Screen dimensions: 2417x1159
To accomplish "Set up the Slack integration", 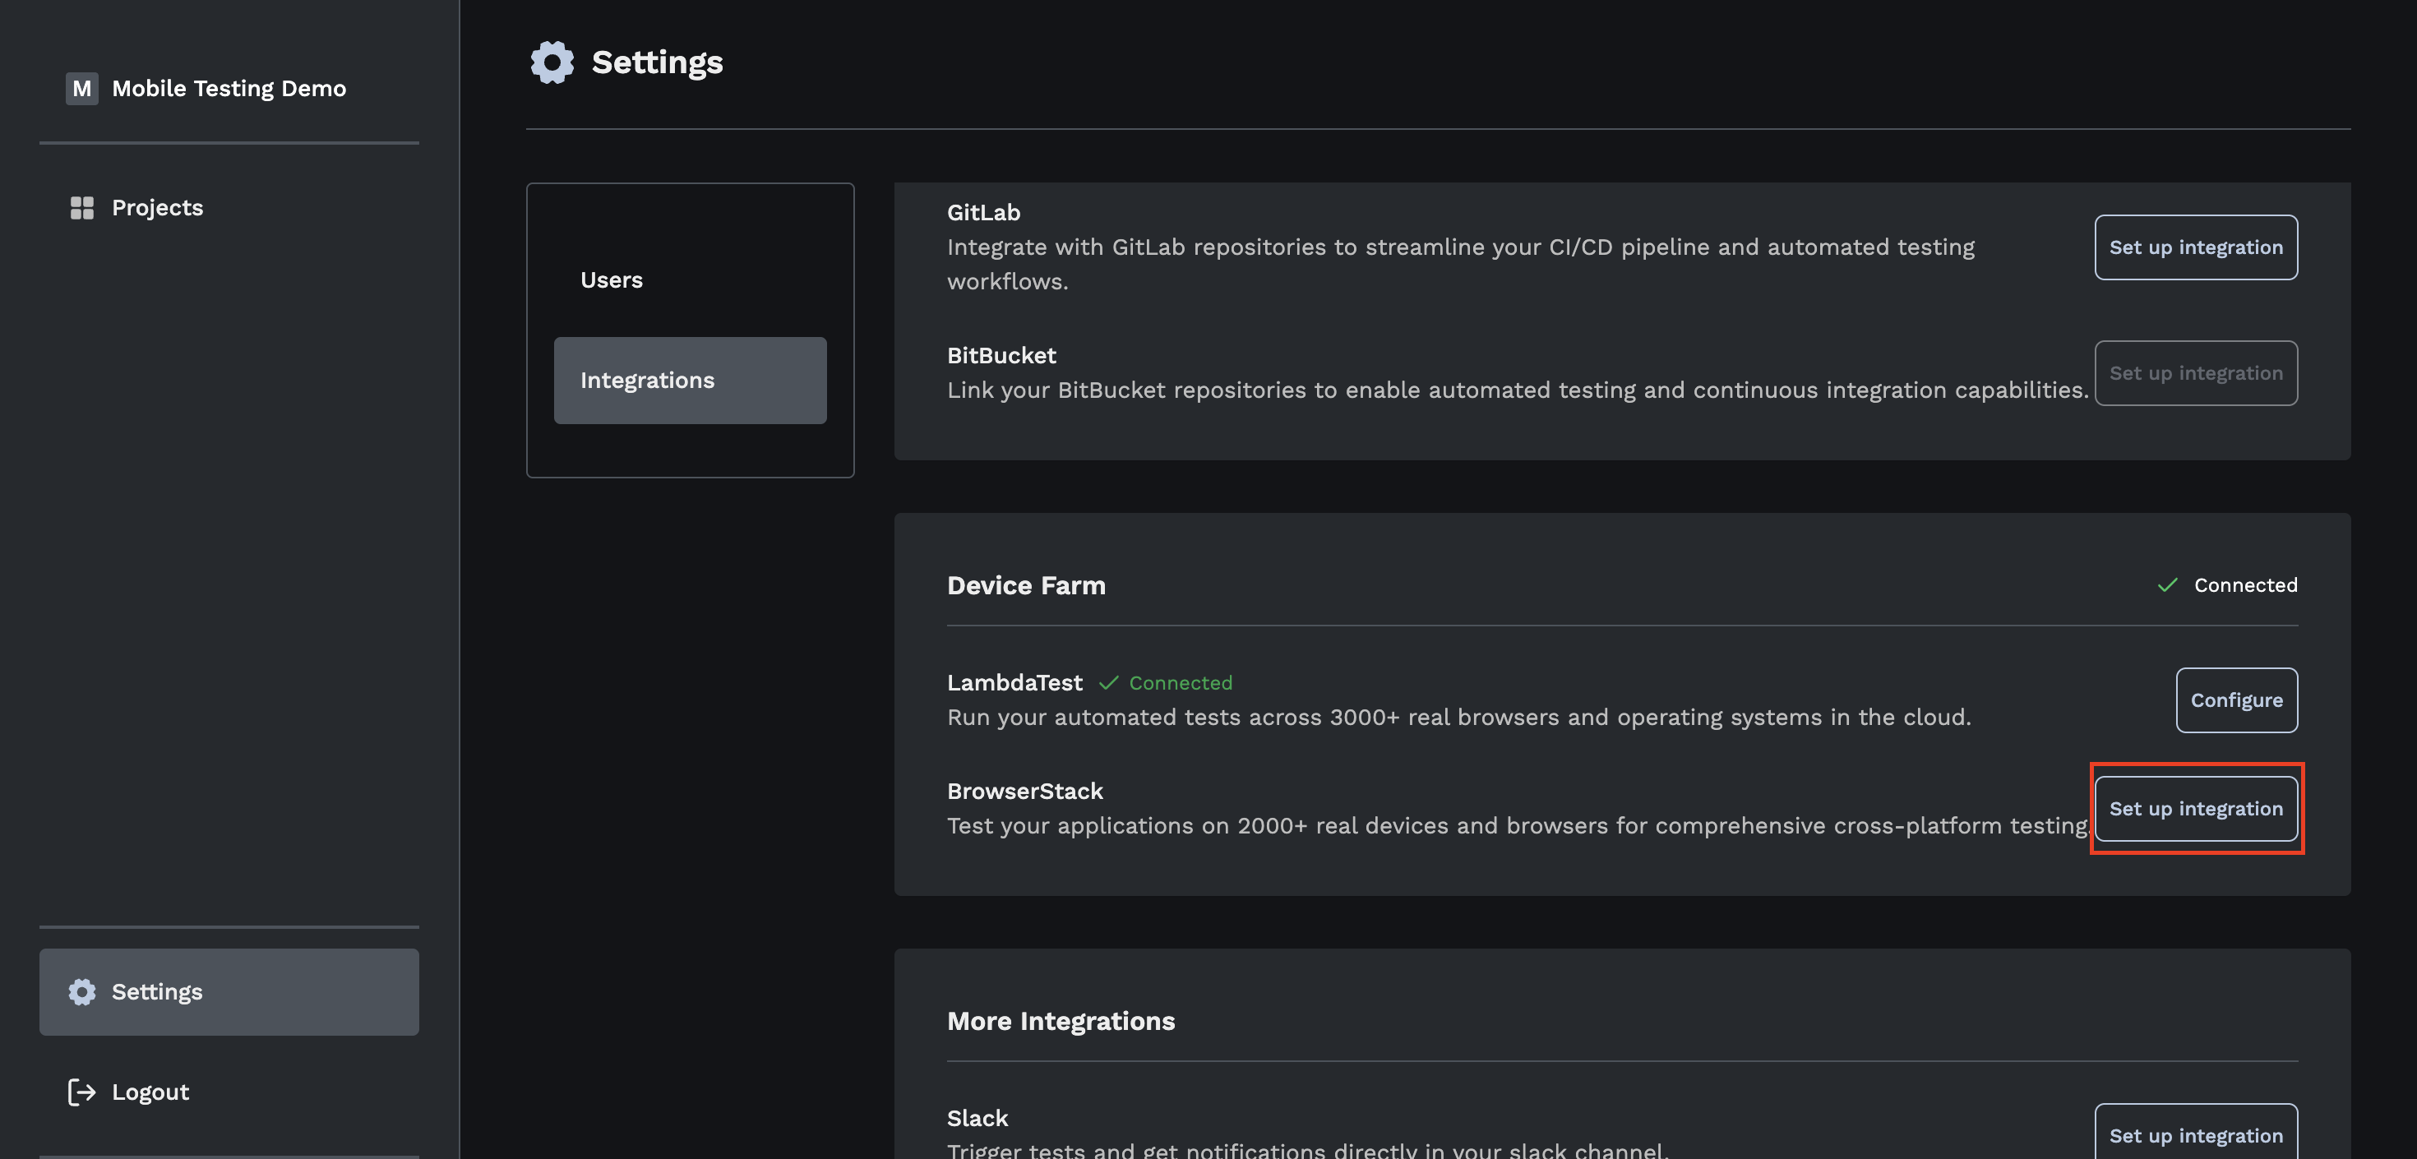I will click(2195, 1134).
